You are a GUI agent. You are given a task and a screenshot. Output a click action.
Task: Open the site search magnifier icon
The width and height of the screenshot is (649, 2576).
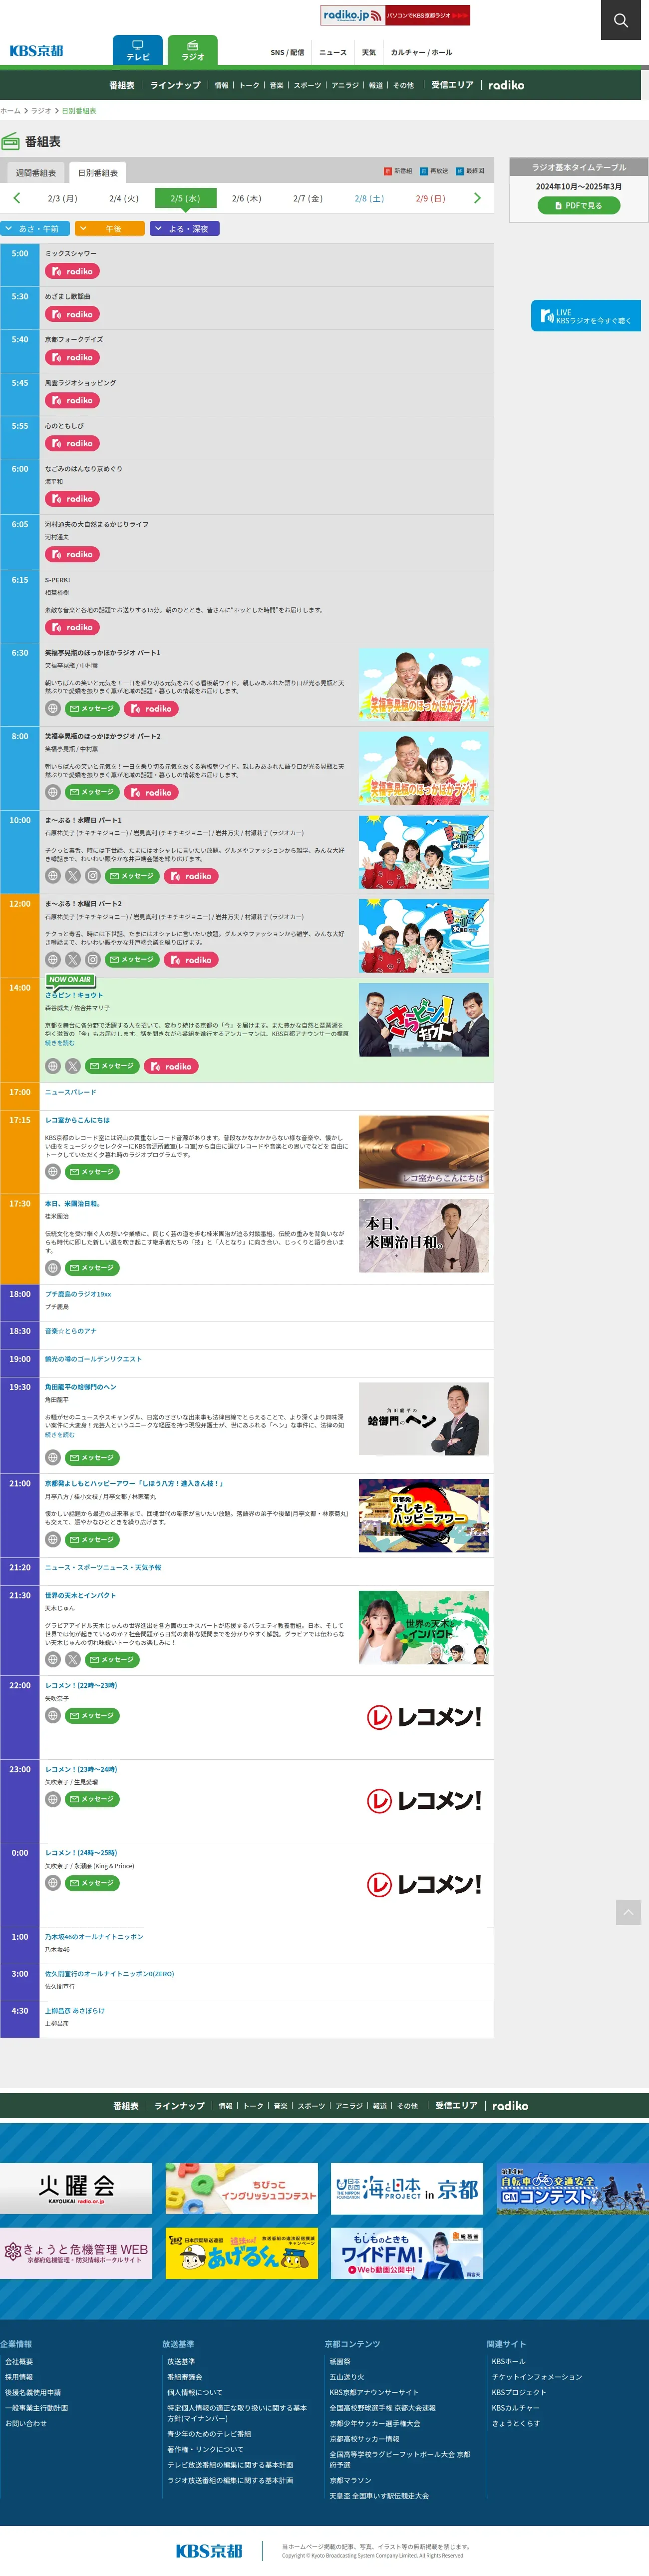pos(620,20)
